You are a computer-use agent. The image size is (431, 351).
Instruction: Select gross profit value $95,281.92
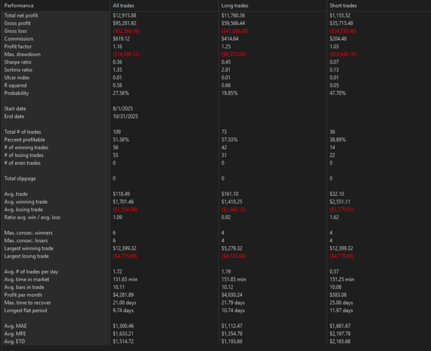pyautogui.click(x=125, y=23)
